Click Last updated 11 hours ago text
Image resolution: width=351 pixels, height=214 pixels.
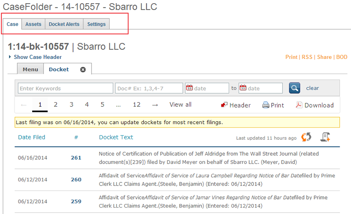coord(266,138)
